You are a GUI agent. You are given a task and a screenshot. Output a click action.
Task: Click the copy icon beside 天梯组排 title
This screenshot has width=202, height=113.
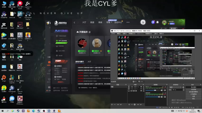click(90, 32)
